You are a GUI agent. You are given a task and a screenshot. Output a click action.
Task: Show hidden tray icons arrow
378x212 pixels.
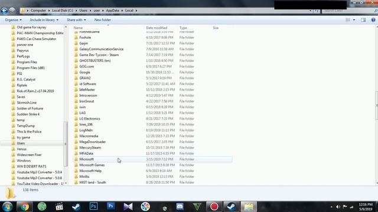coord(331,207)
